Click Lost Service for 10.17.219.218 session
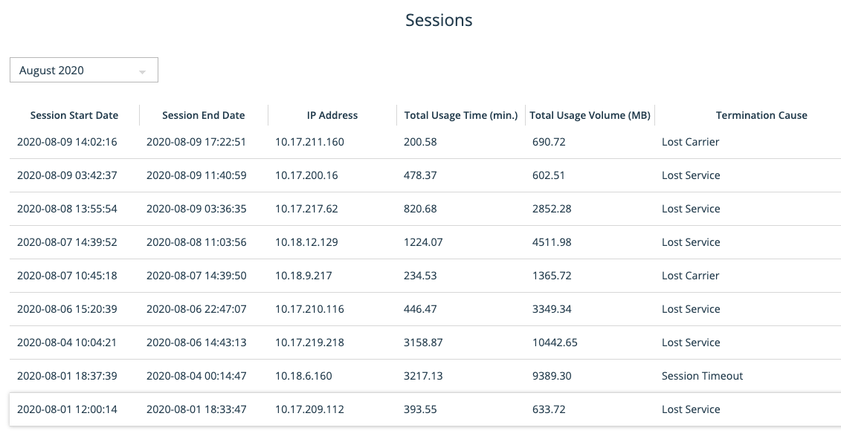Viewport: 841px width, 448px height. click(x=691, y=343)
